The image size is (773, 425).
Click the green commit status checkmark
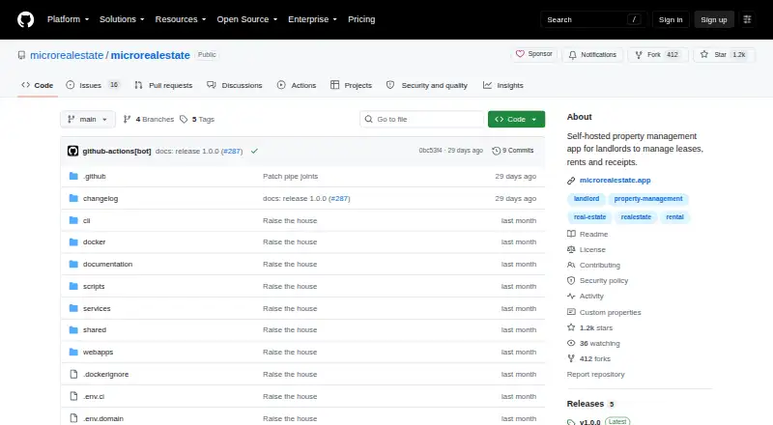[x=254, y=151]
